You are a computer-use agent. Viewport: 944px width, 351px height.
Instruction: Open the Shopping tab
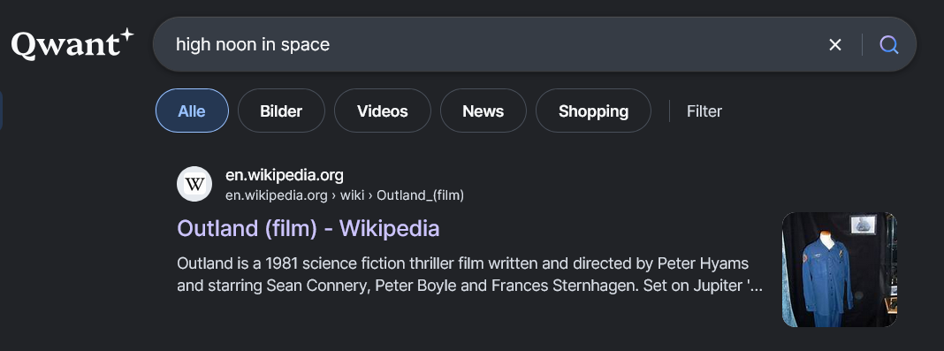tap(593, 111)
